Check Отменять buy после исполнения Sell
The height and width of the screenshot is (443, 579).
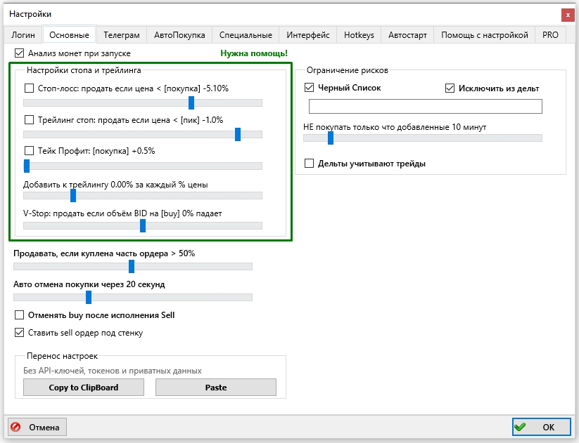coord(19,315)
